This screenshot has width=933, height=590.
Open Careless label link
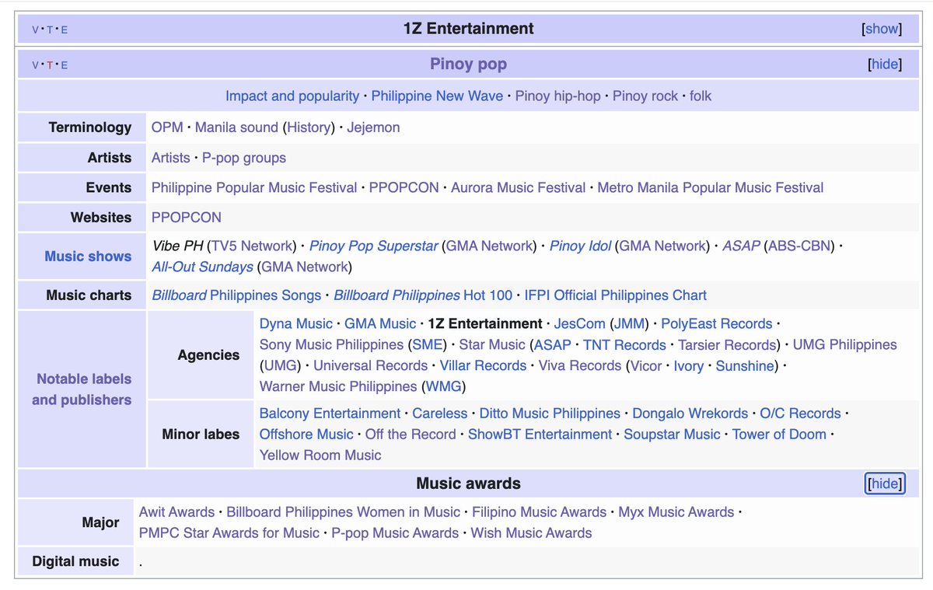pos(440,414)
